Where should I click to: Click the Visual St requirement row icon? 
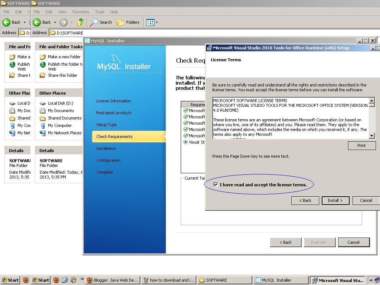pyautogui.click(x=186, y=142)
